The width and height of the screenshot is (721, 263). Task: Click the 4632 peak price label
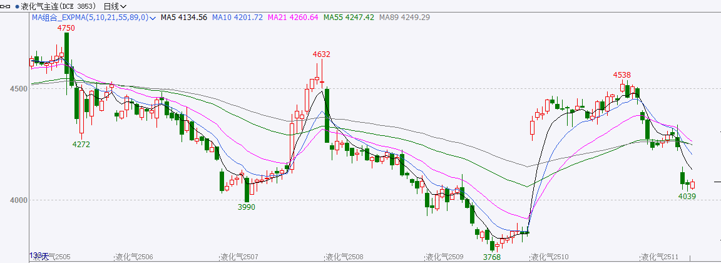[x=322, y=54]
